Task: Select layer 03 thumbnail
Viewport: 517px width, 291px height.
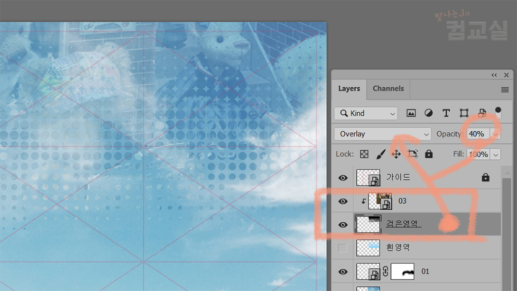Action: (x=380, y=201)
